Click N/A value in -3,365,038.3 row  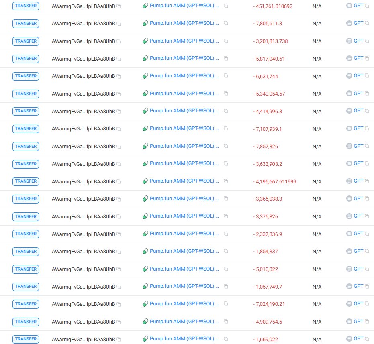click(x=317, y=199)
